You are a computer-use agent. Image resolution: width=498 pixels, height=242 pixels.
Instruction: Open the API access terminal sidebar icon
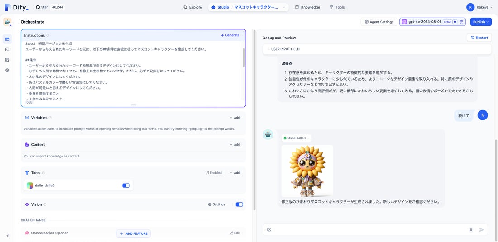click(x=7, y=49)
